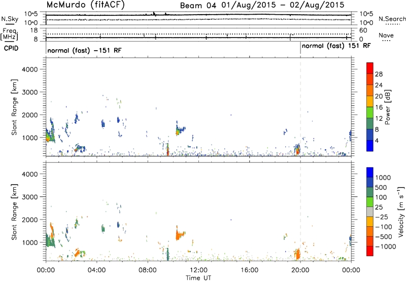This screenshot has width=406, height=281.
Task: Click the 4000 tick label of power panel
Action: [29, 69]
